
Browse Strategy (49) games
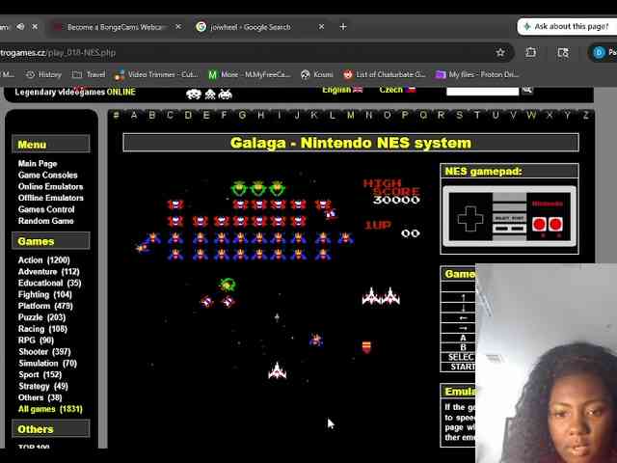click(42, 386)
